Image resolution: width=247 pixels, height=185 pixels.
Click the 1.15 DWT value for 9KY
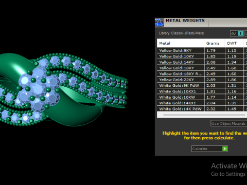tap(232, 50)
